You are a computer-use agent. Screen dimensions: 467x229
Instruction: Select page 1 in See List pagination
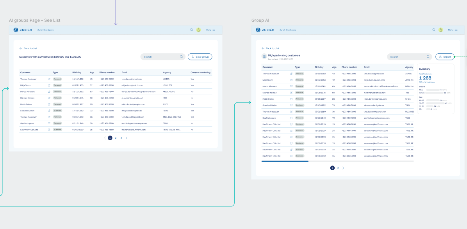tap(110, 138)
